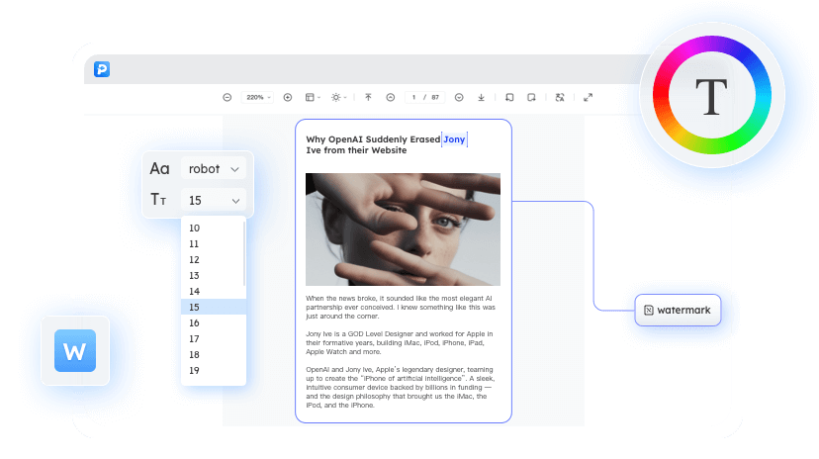Open the robot font family dropdown

coord(214,169)
